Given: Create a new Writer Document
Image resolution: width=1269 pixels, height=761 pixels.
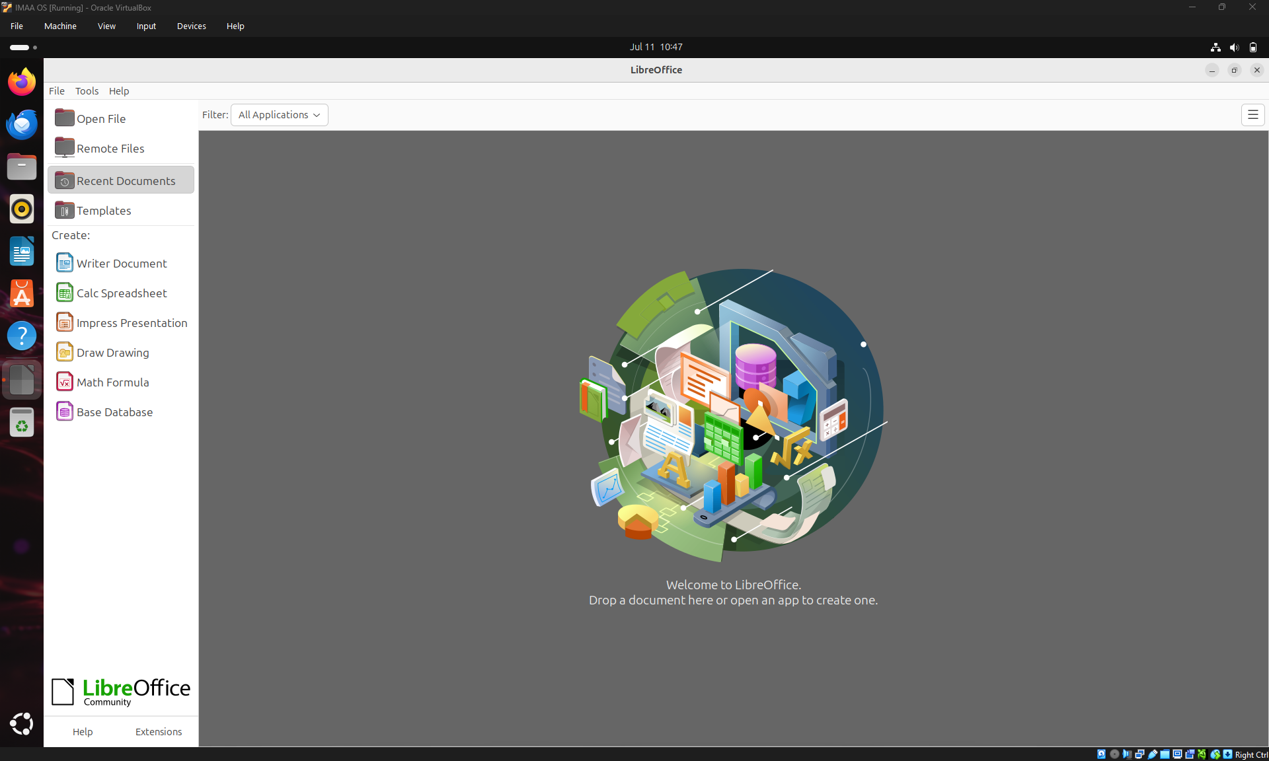Looking at the screenshot, I should tap(121, 263).
